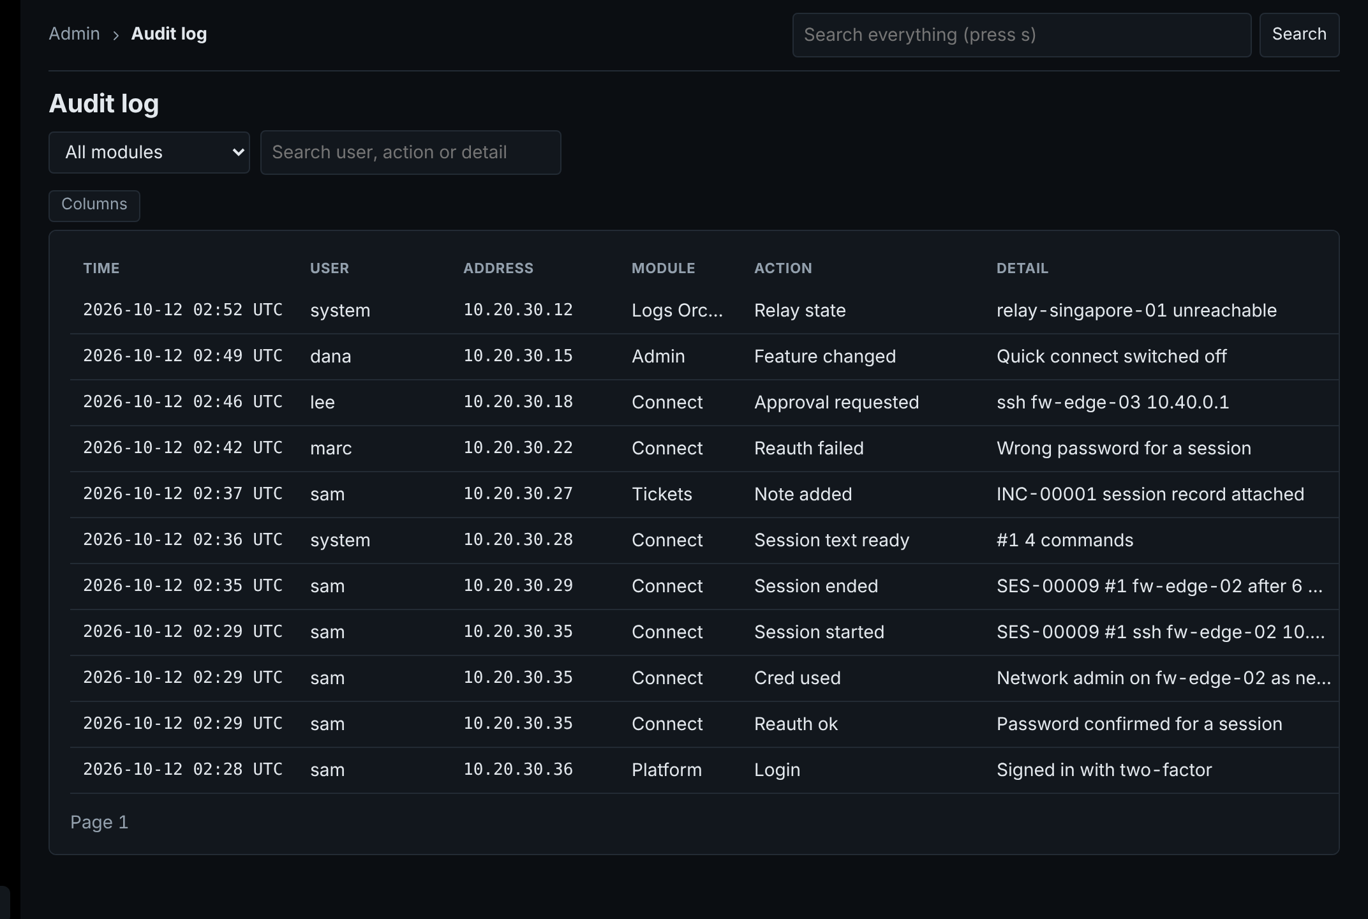
Task: Click 'Quick connect switched off' detail
Action: click(1112, 356)
